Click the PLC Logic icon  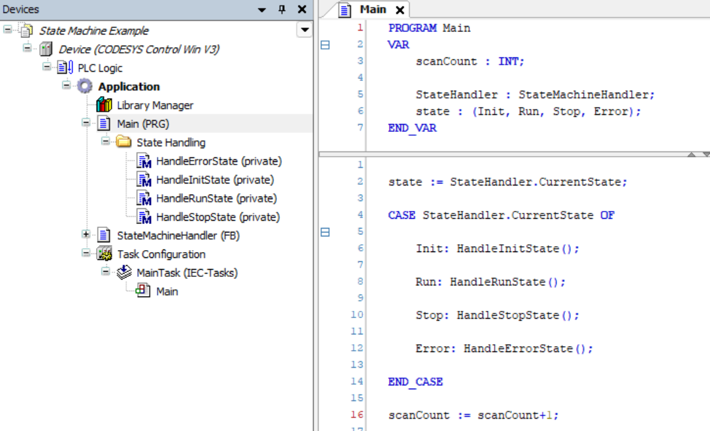pos(65,68)
